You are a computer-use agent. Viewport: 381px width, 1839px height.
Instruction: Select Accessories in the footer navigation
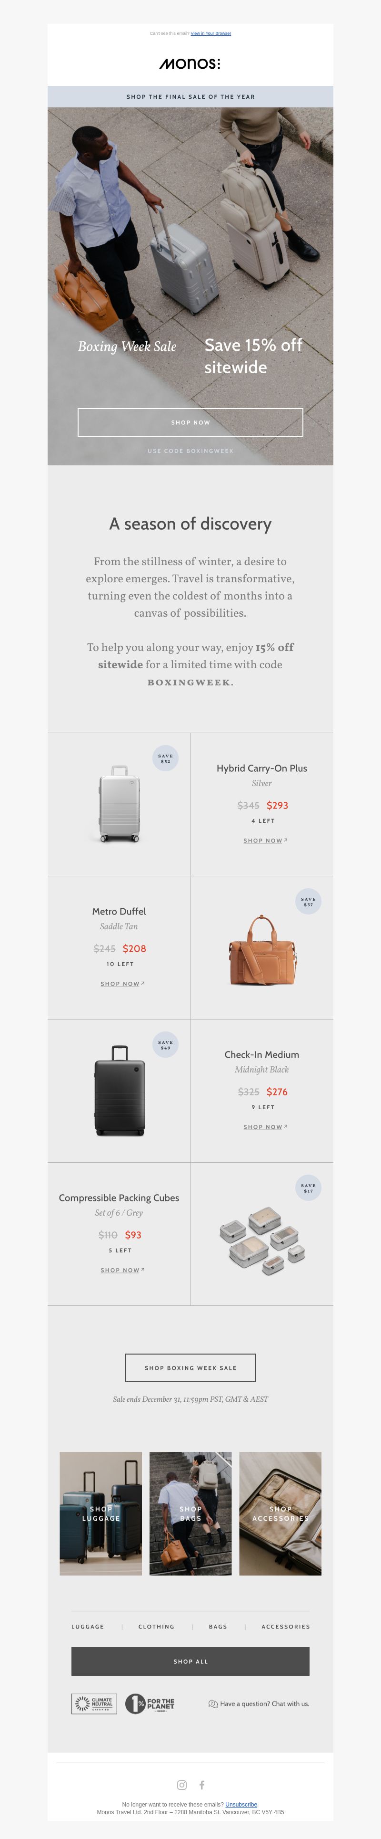[286, 1626]
